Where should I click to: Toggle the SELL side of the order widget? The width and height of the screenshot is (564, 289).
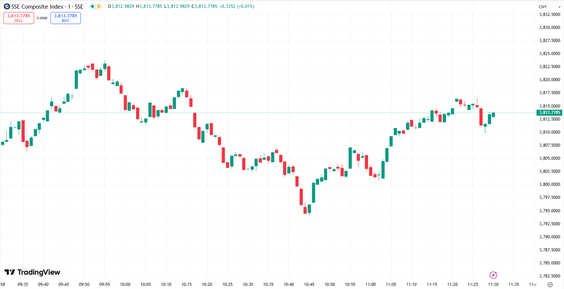pos(18,18)
